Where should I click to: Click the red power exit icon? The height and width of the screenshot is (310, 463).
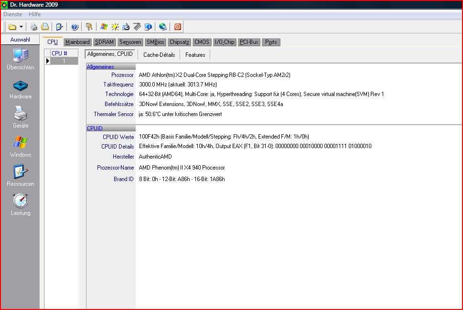click(x=177, y=27)
